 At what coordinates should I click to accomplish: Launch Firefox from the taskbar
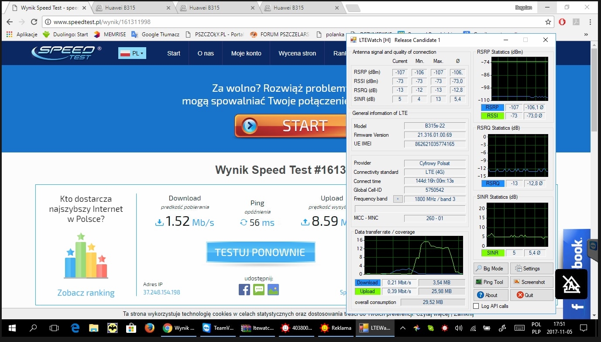click(149, 328)
